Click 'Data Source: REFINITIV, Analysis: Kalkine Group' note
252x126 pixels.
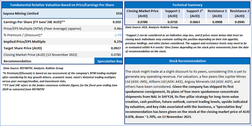pos(33,68)
